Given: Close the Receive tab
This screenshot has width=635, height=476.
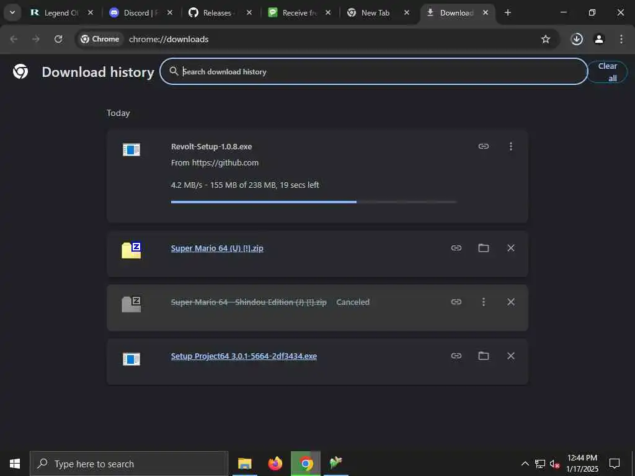Looking at the screenshot, I should tap(328, 12).
